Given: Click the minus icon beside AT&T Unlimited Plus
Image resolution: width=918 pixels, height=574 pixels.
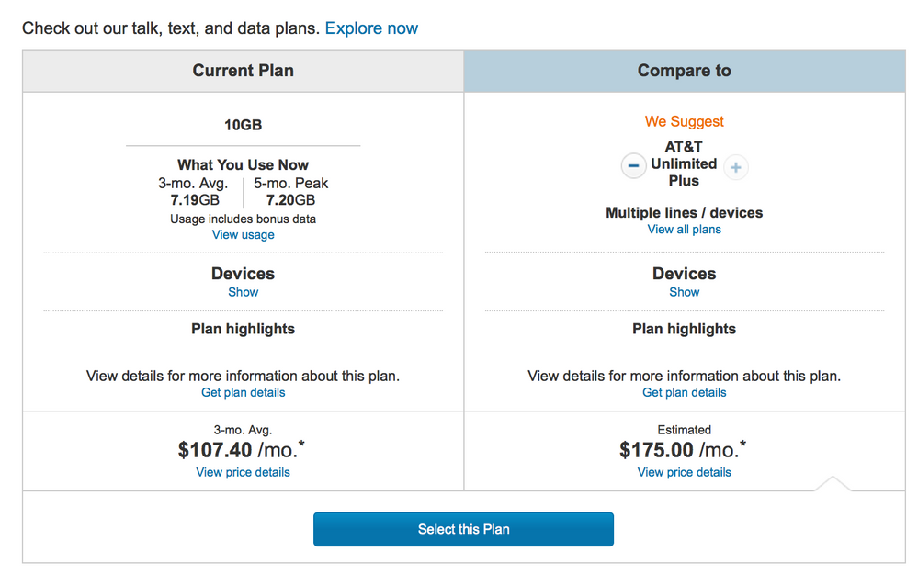Looking at the screenshot, I should [x=633, y=166].
